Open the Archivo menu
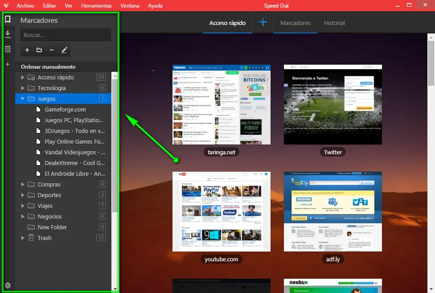 pos(25,5)
